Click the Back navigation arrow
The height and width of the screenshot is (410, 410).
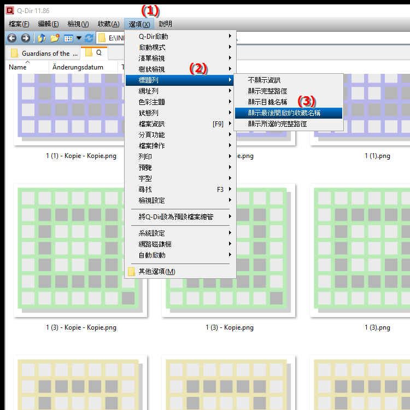[11, 38]
